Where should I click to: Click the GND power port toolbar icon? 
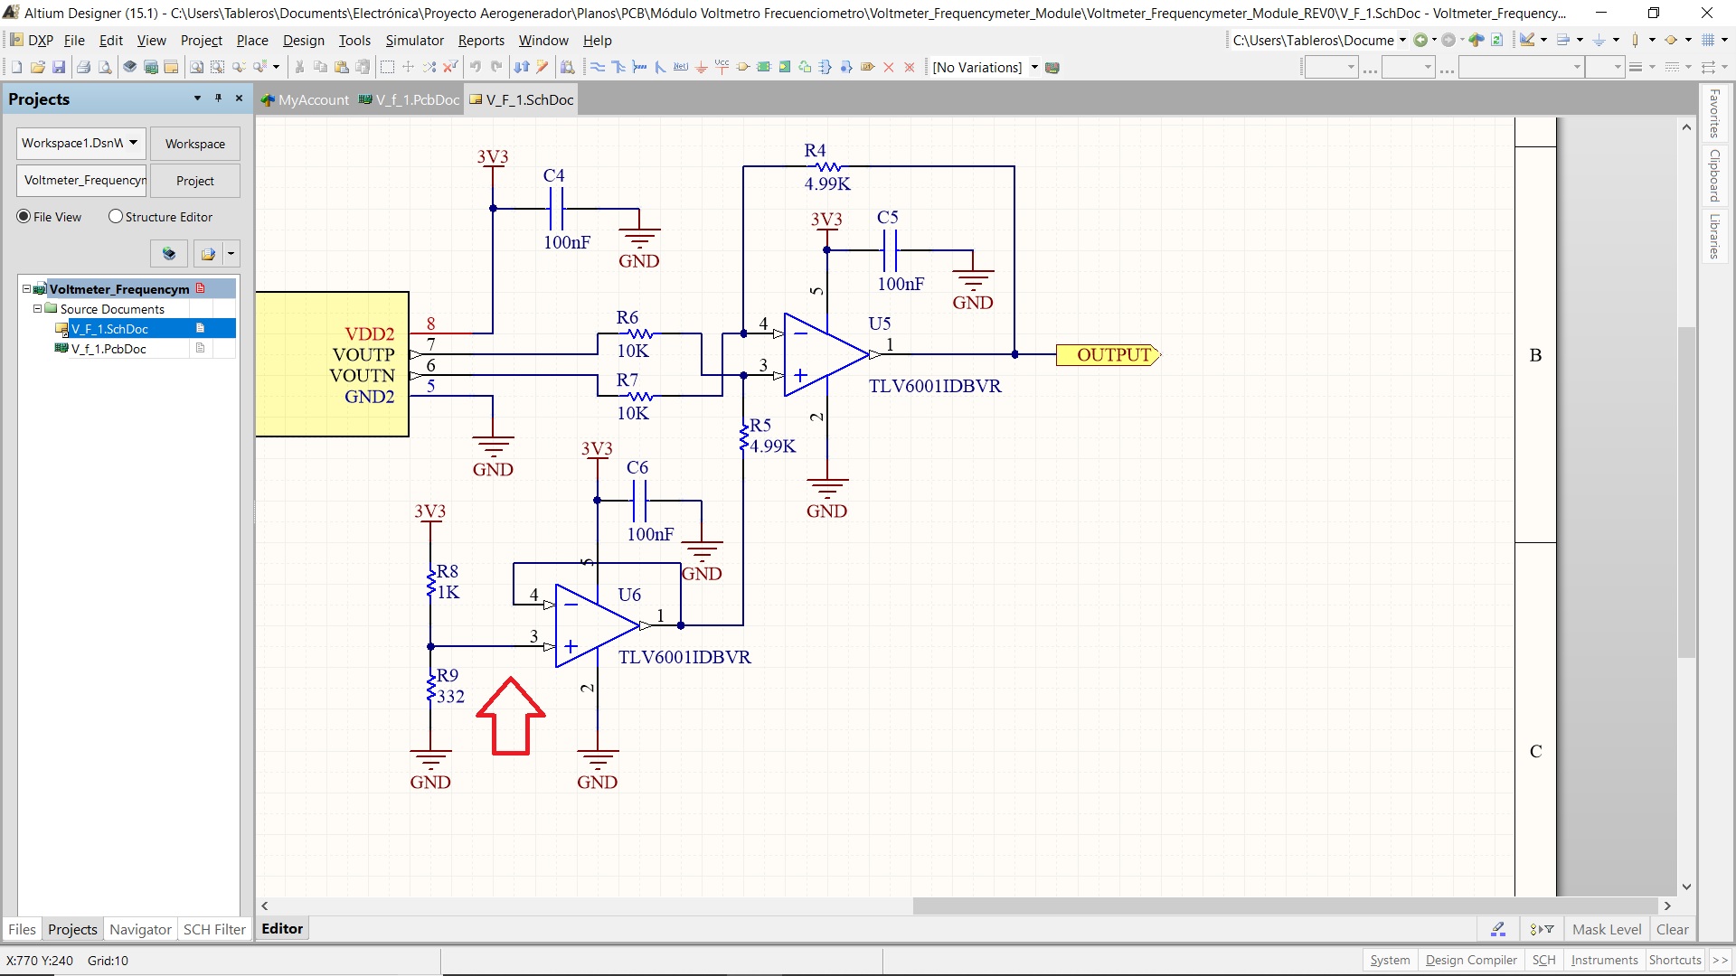(x=701, y=67)
